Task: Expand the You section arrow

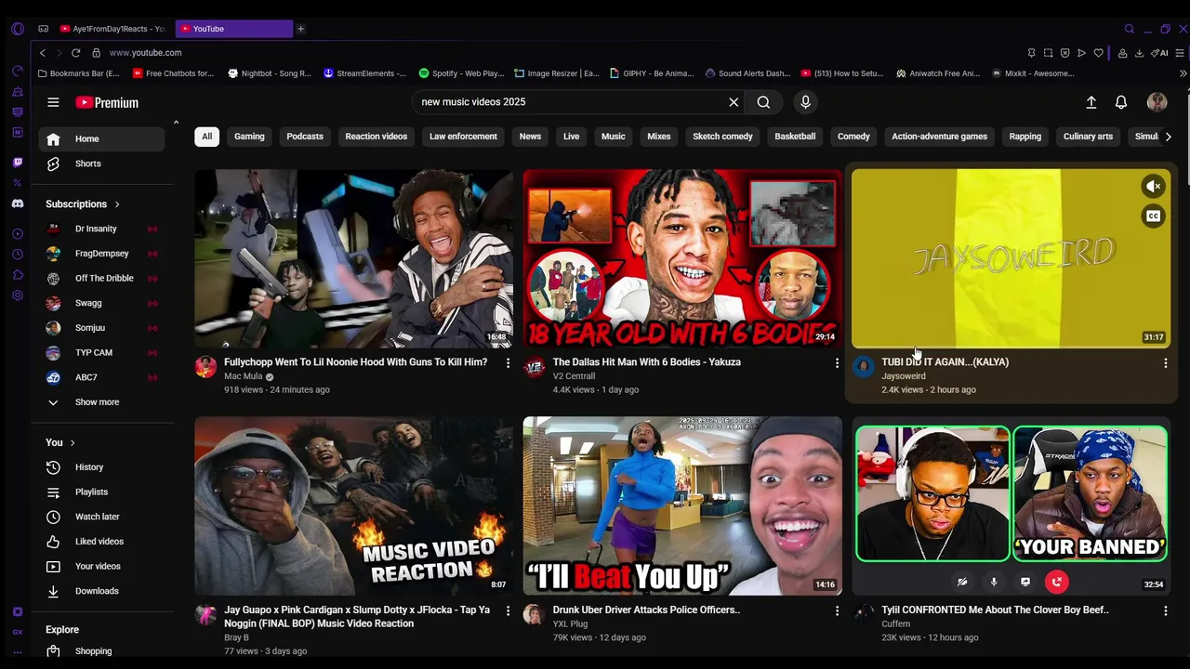Action: click(73, 443)
